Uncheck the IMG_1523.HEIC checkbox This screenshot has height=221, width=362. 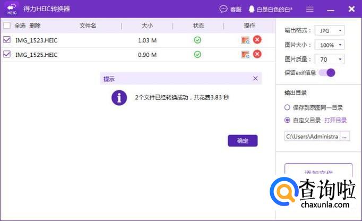click(7, 40)
